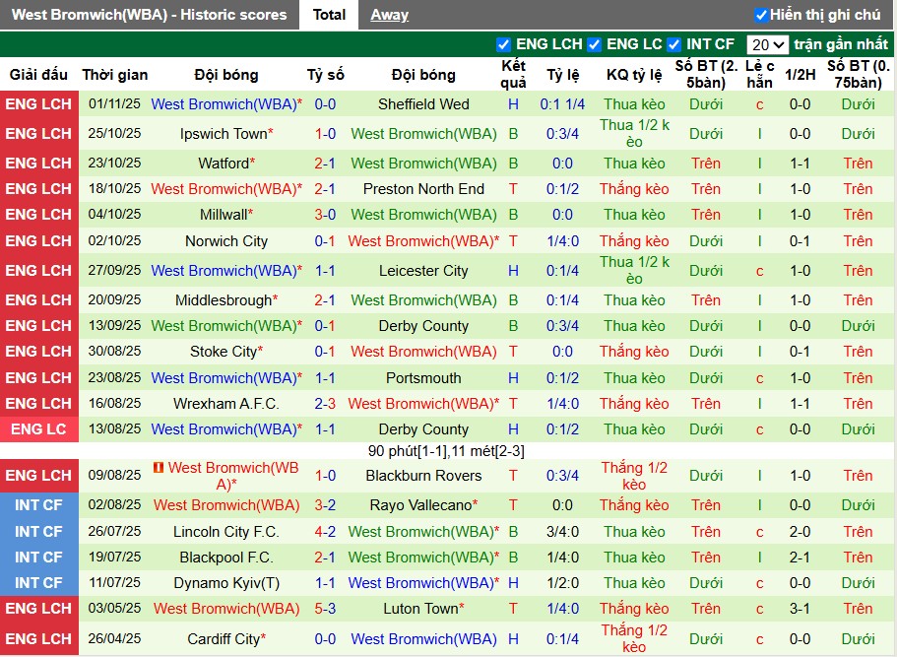Switch to the Away tab
This screenshot has width=897, height=657.
389,15
